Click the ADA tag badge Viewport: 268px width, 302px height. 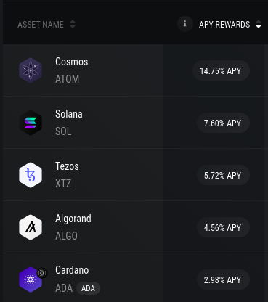tap(88, 288)
